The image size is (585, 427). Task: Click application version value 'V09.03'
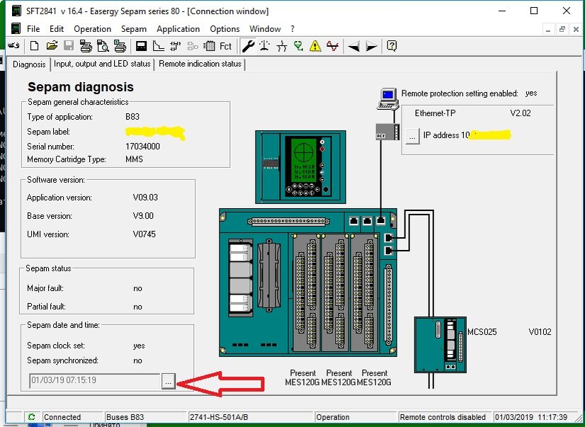click(x=145, y=198)
